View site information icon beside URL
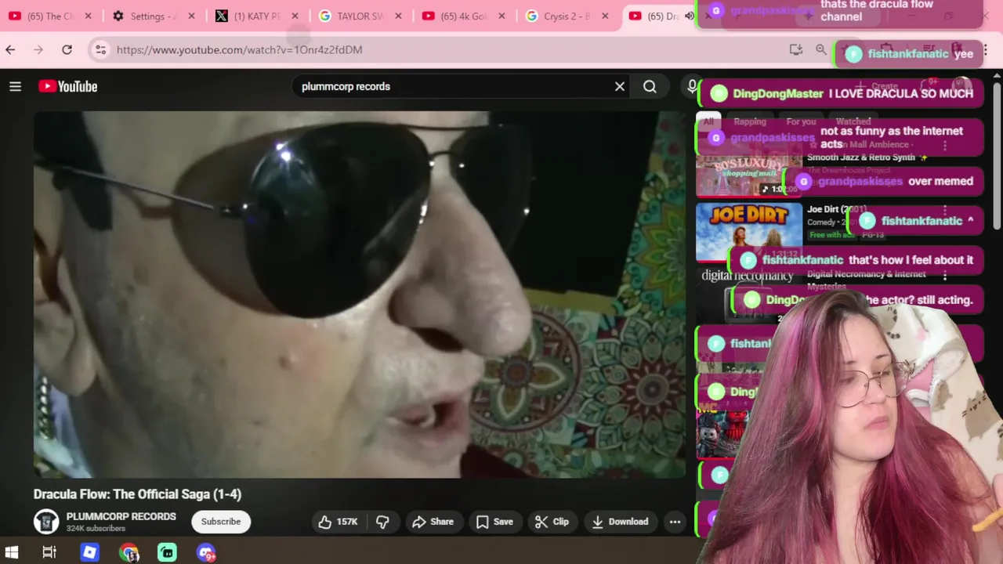The height and width of the screenshot is (564, 1003). click(100, 49)
